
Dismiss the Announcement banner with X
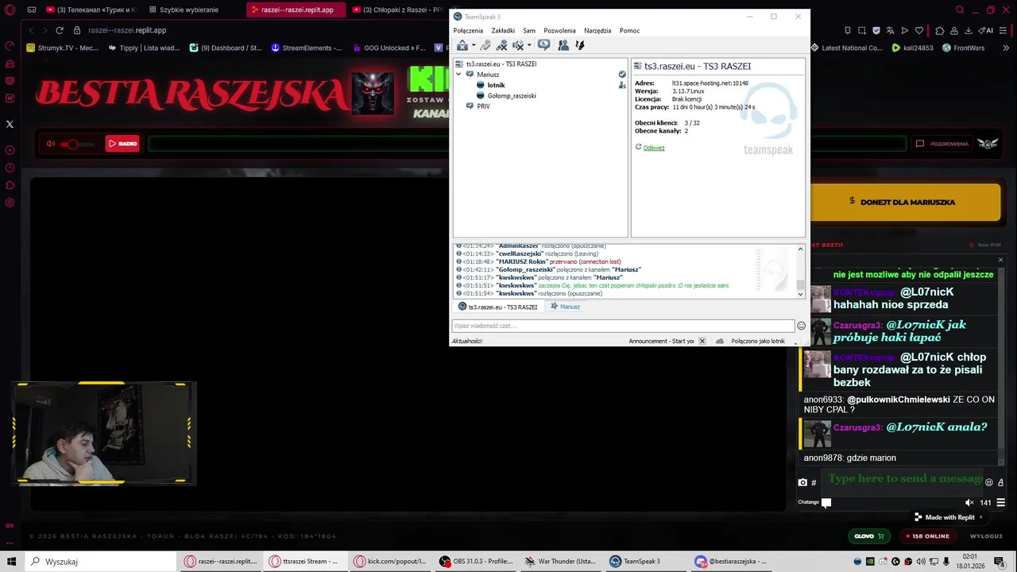(702, 341)
